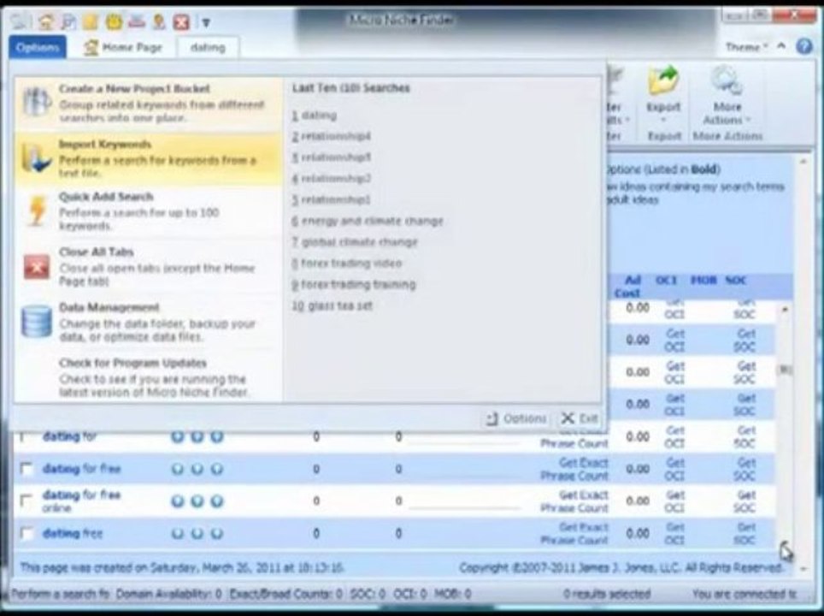Open the More Actions dropdown label

727,114
